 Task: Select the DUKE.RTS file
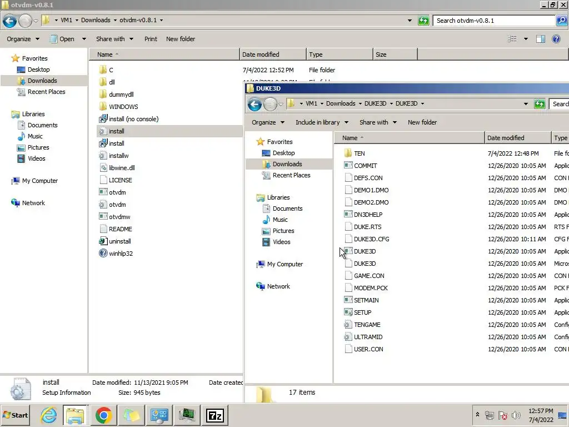[362, 227]
